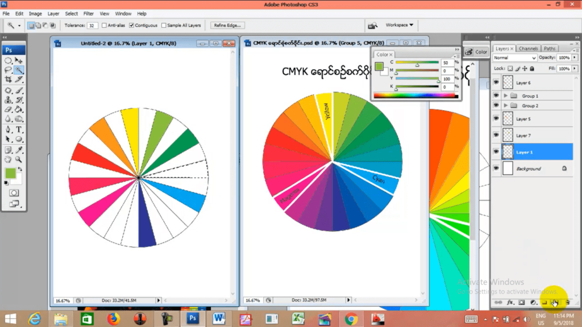
Task: Toggle Quick Mask mode in toolbox
Action: 14,193
